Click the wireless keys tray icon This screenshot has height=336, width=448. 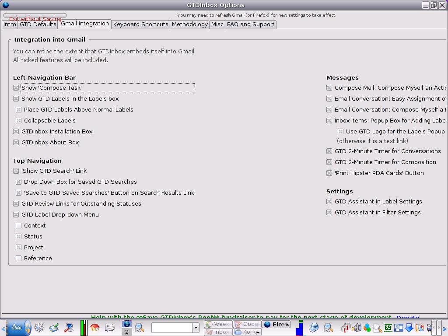(x=346, y=327)
